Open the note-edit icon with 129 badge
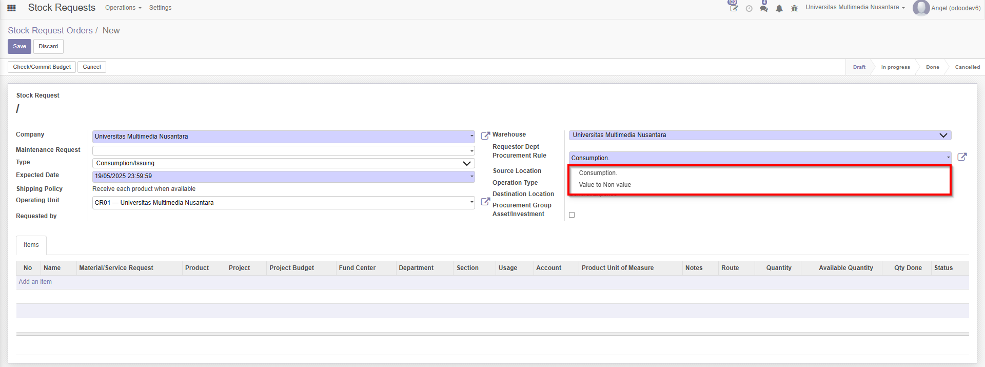This screenshot has height=367, width=985. [734, 8]
